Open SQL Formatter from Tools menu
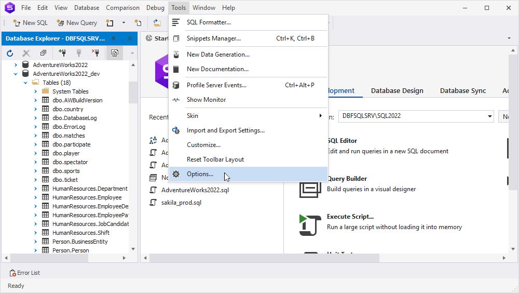 pos(248,22)
